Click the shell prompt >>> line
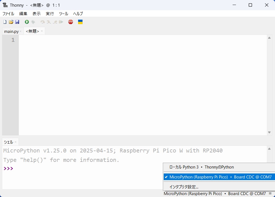275x197 pixels. pos(8,169)
